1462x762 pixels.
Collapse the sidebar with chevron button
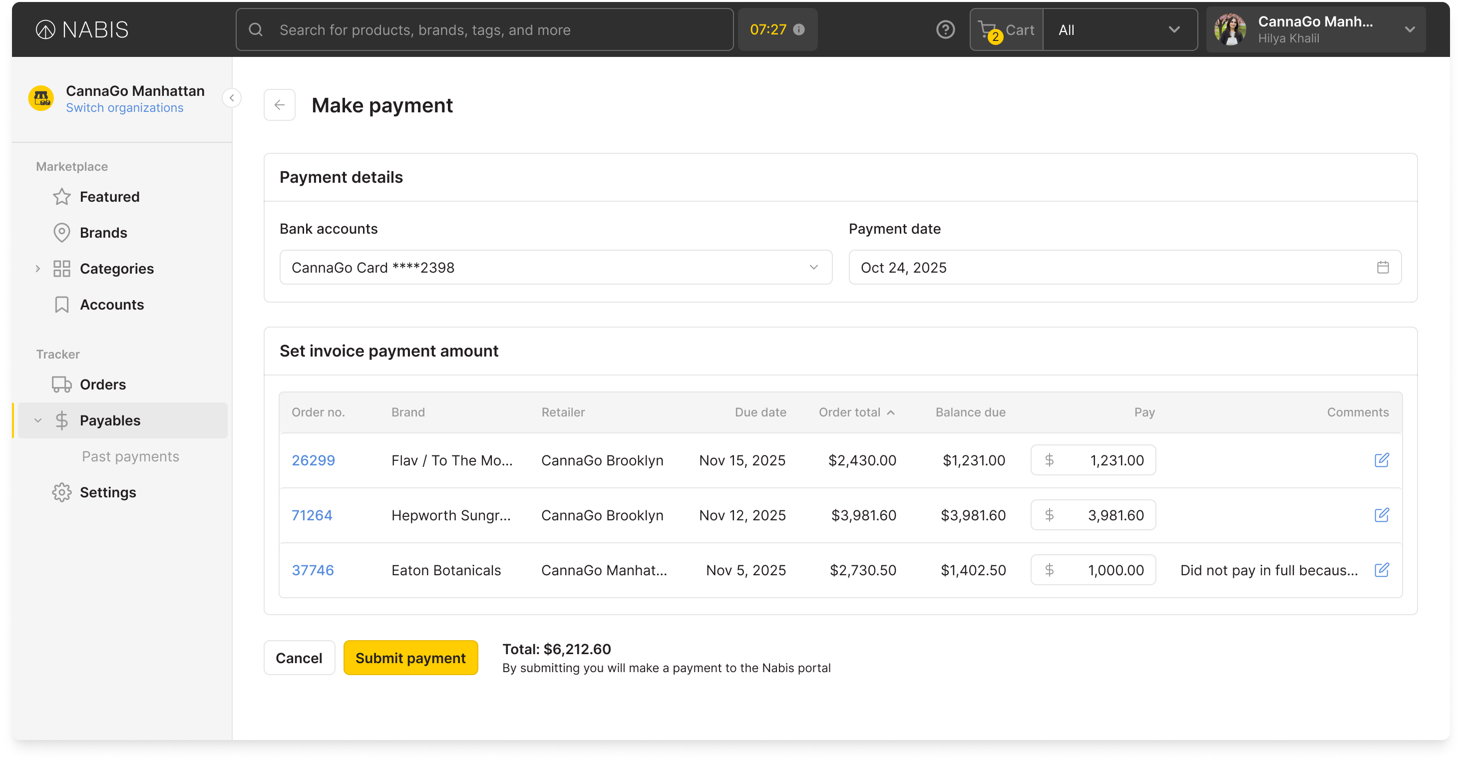coord(232,97)
